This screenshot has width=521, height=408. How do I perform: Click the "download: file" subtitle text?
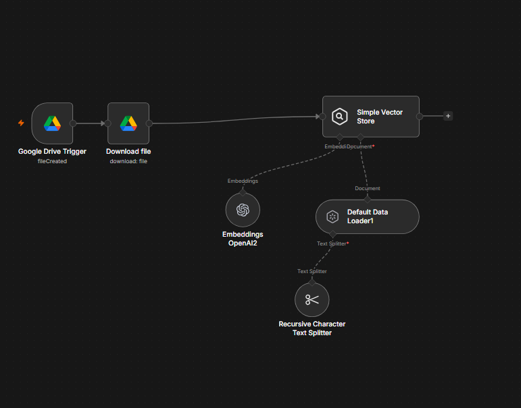128,161
